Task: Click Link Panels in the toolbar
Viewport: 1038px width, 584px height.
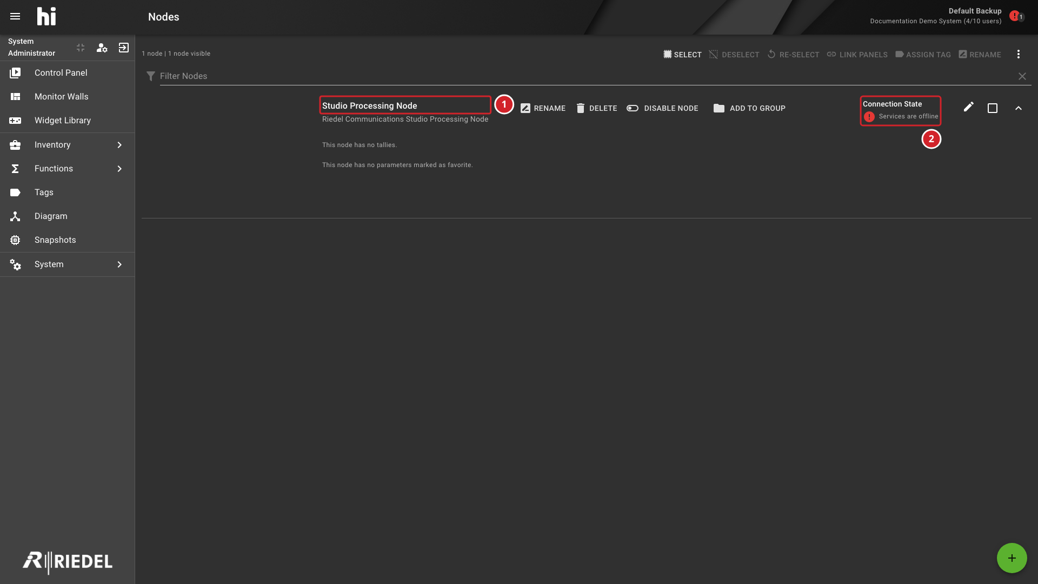Action: (x=857, y=55)
